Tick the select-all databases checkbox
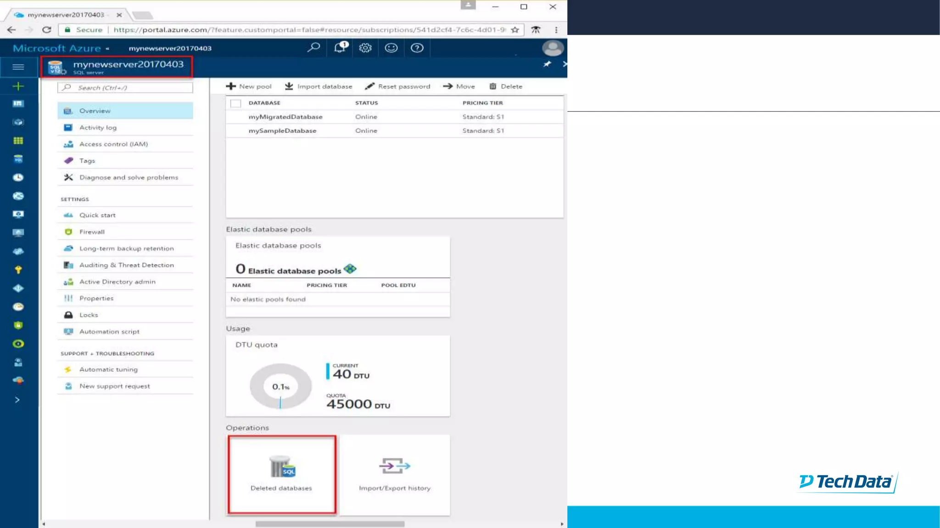940x528 pixels. (235, 103)
